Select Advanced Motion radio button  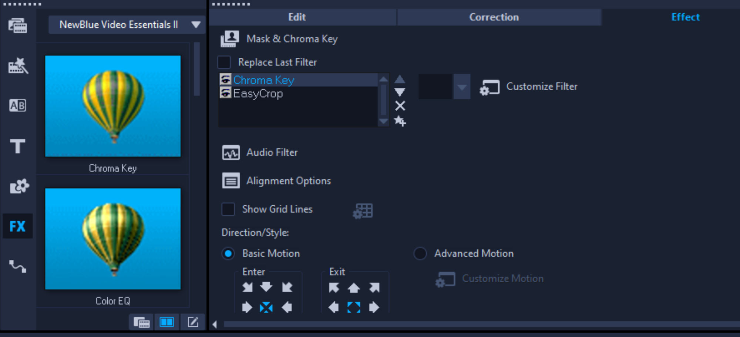(420, 253)
